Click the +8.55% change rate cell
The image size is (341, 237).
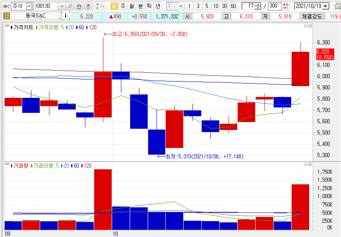point(139,16)
